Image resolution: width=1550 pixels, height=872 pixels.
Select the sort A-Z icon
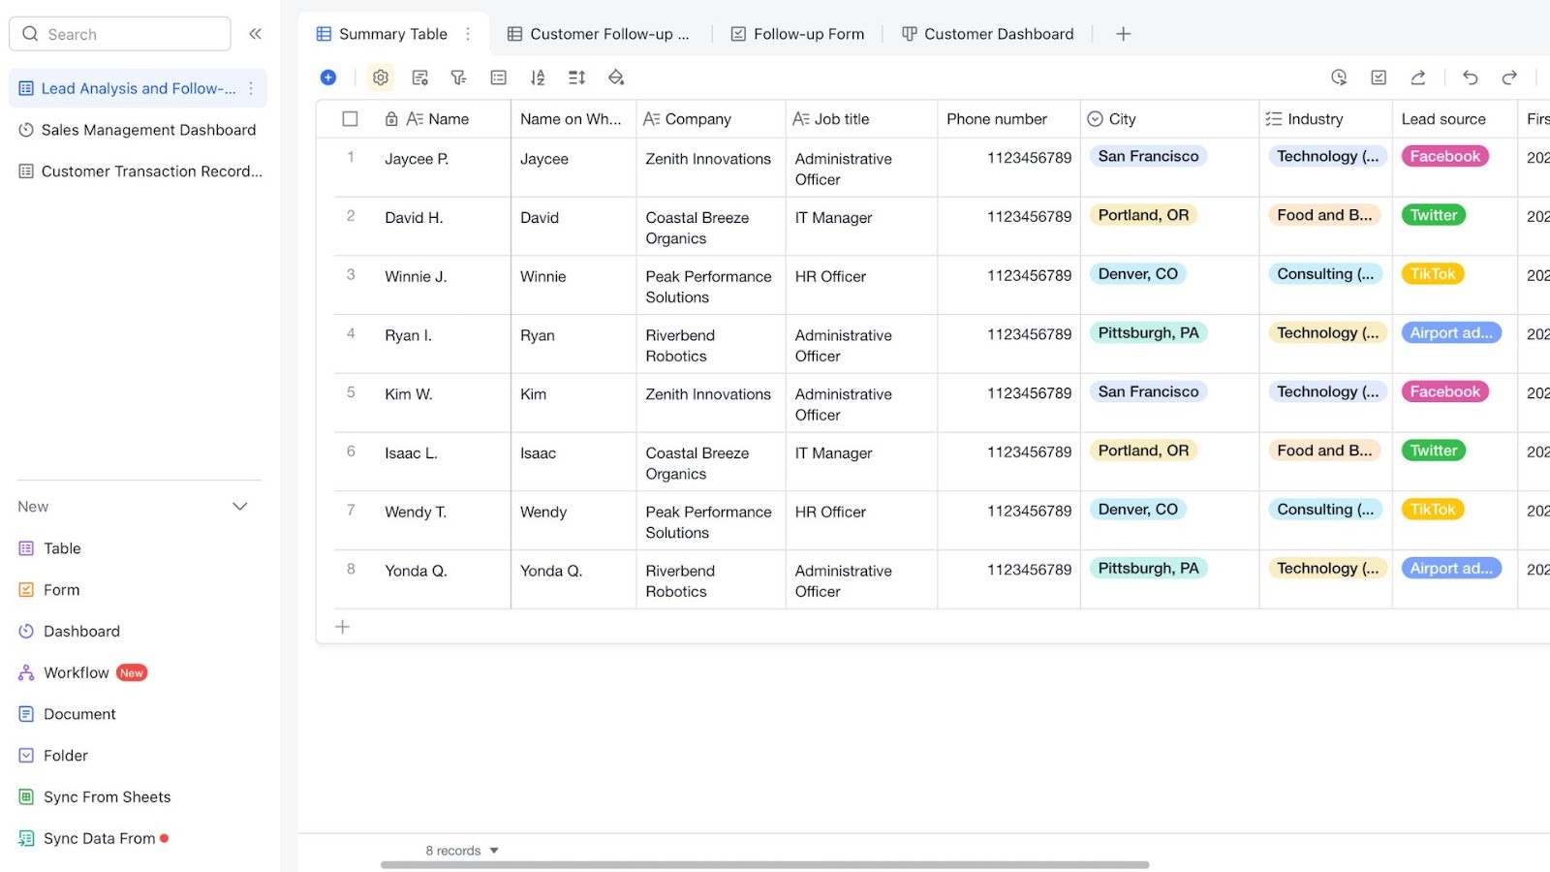pyautogui.click(x=538, y=78)
